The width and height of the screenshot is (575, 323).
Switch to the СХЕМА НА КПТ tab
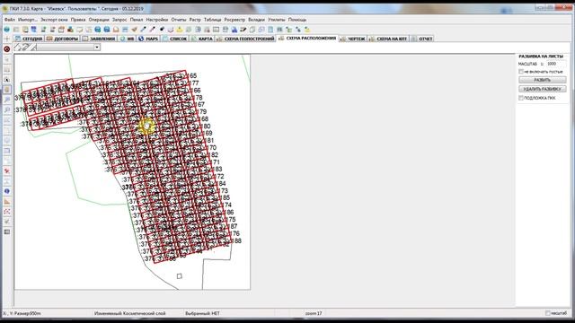tap(388, 39)
